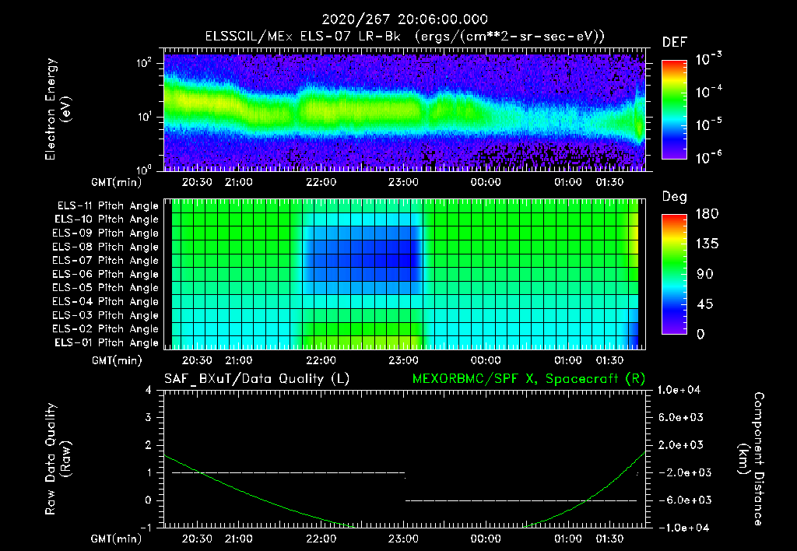797x551 pixels.
Task: Click the 2.0e+03 distance axis value
Action: click(x=680, y=444)
